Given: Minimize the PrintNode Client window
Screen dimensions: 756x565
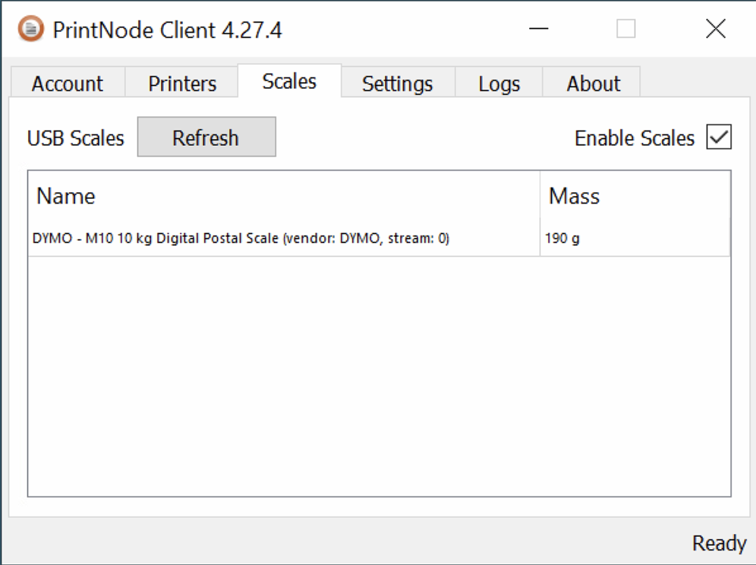Looking at the screenshot, I should coord(539,28).
